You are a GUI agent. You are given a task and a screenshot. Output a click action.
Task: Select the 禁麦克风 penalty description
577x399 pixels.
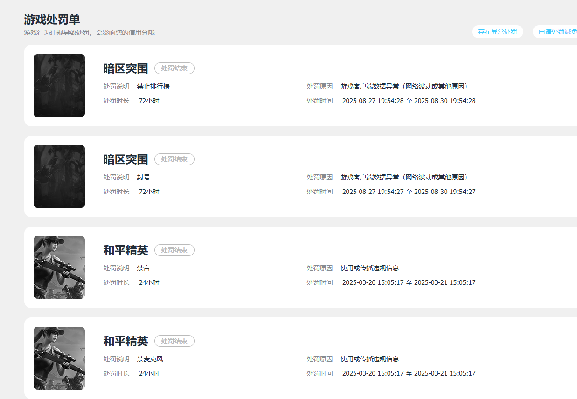(150, 359)
